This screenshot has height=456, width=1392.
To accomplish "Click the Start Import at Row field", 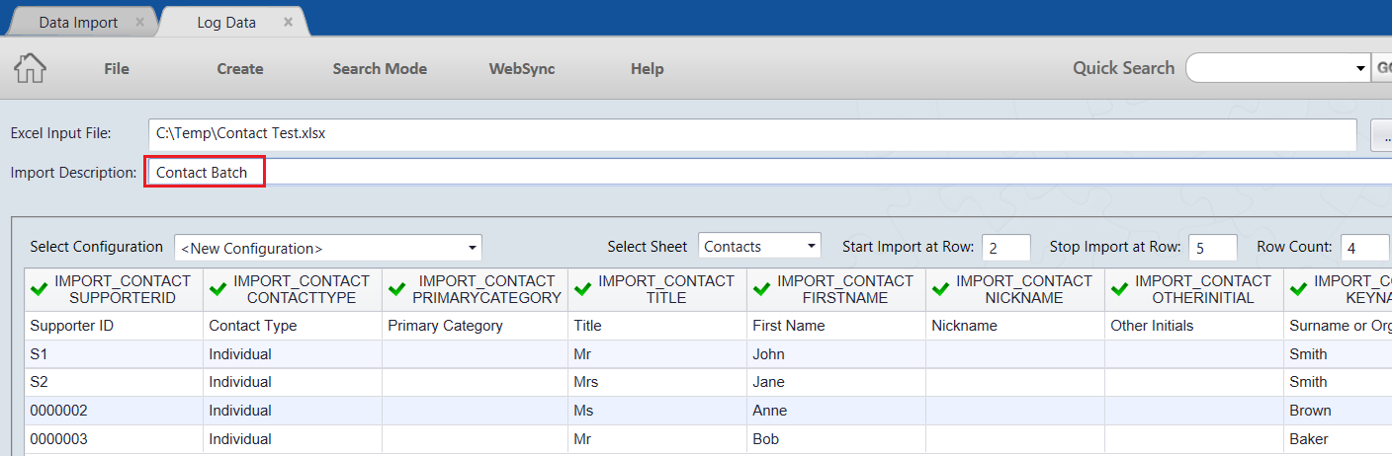I will tap(1006, 247).
